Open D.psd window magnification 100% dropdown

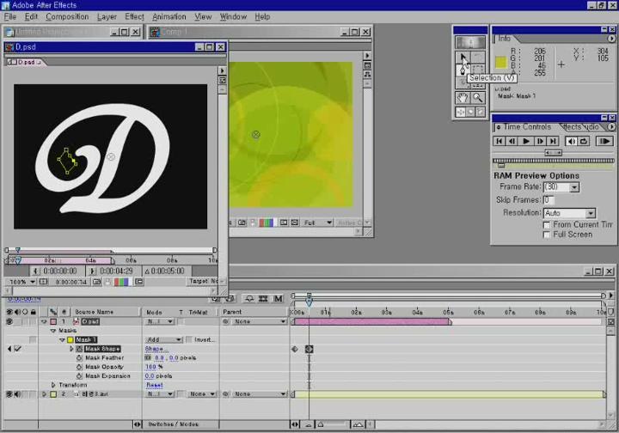point(22,282)
